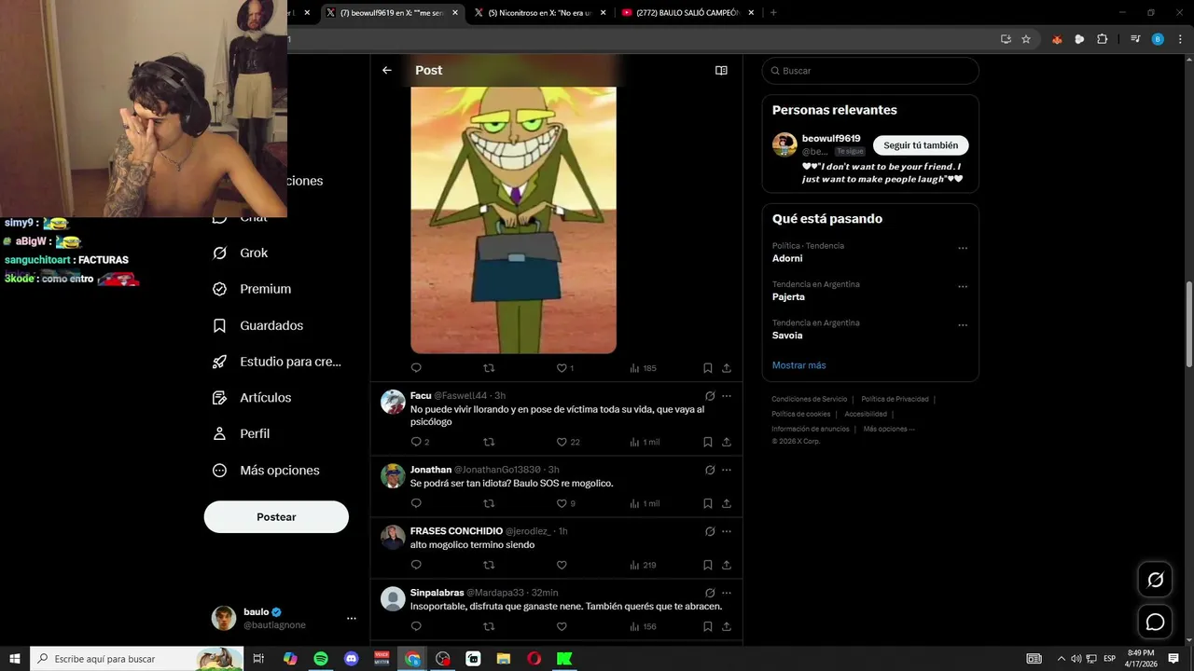Like Sinpalabras' reply
This screenshot has height=671, width=1194.
point(562,626)
